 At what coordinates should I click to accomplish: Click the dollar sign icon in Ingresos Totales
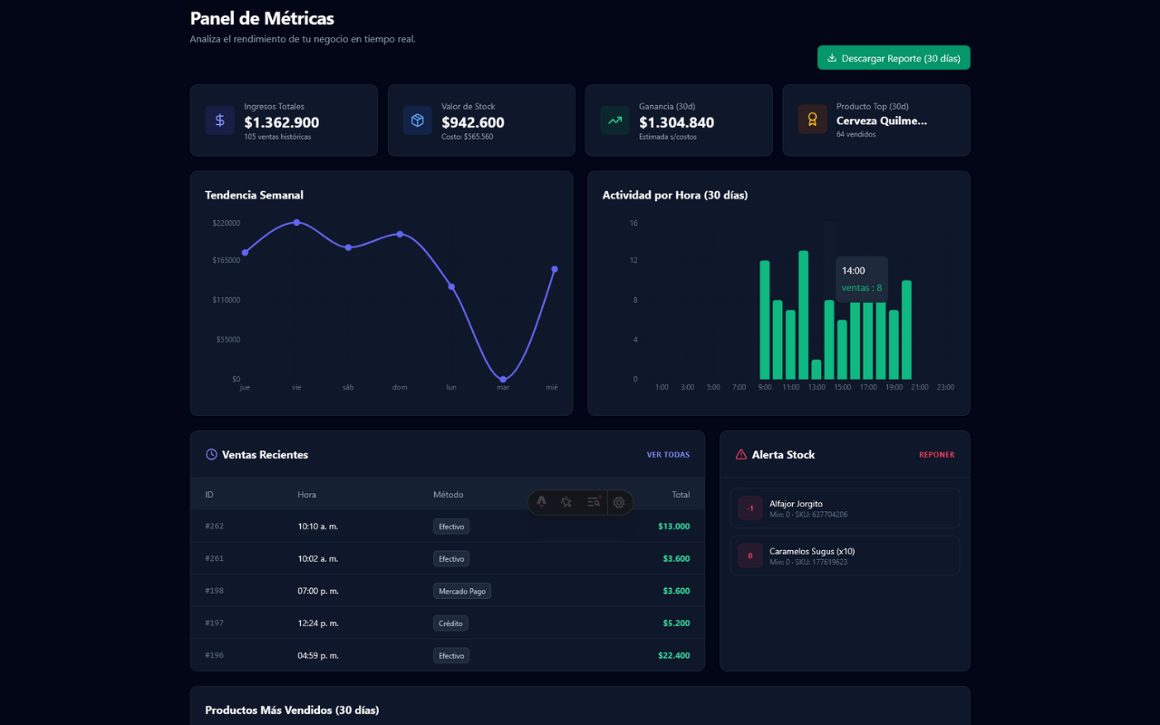(x=219, y=120)
